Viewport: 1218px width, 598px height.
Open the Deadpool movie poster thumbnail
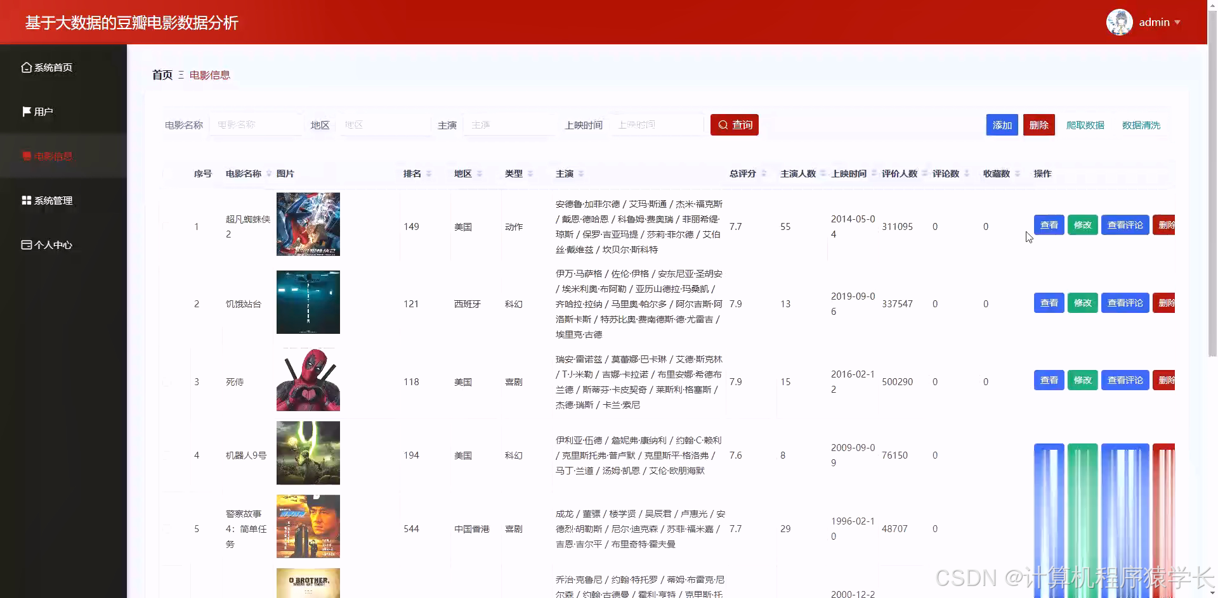[x=308, y=379]
